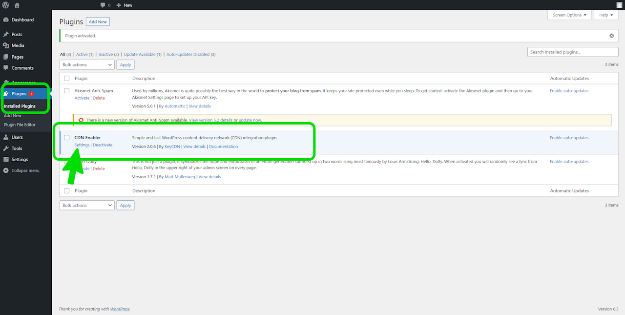Viewport: 625px width, 315px height.
Task: Open CDN Enabler Settings link
Action: click(82, 145)
